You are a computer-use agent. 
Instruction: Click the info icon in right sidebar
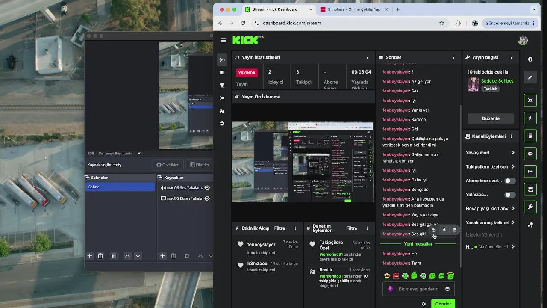[x=530, y=59]
